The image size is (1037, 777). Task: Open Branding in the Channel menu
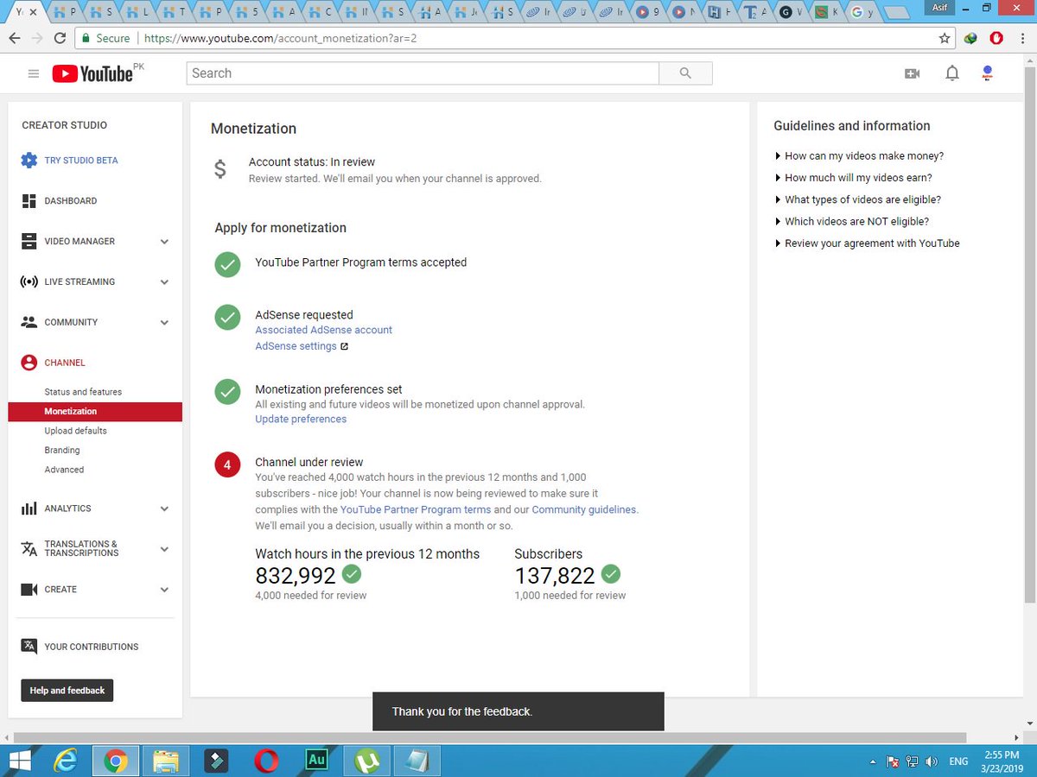pyautogui.click(x=62, y=450)
